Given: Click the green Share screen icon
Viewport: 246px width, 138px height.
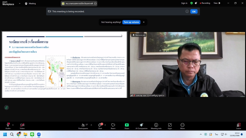Looking at the screenshot, I should click(127, 125).
